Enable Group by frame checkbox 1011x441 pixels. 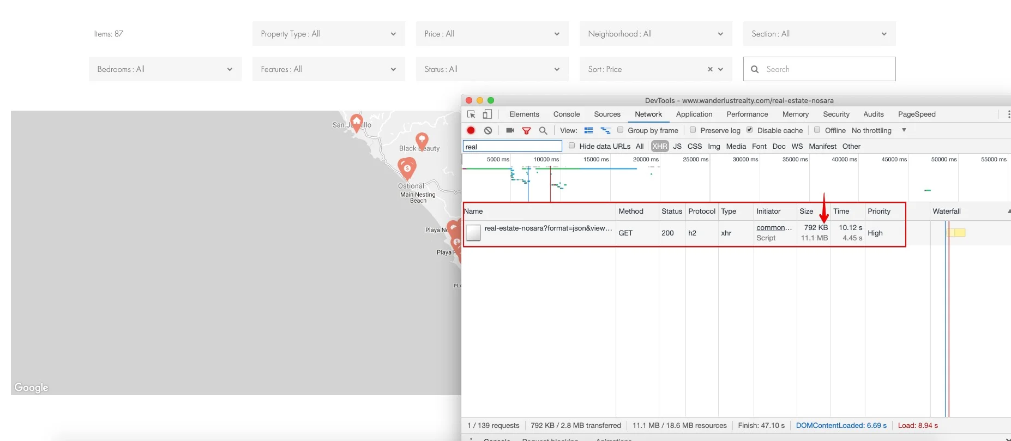pos(620,130)
